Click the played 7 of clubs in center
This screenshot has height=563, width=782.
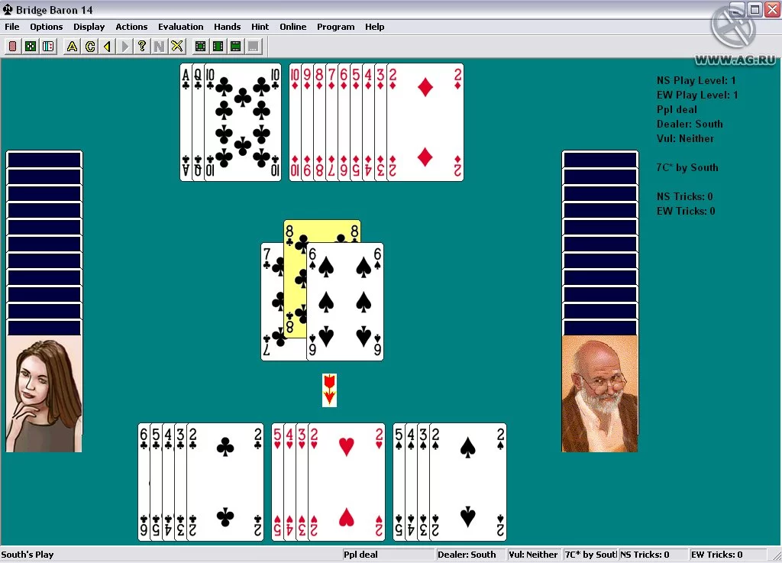(x=273, y=302)
